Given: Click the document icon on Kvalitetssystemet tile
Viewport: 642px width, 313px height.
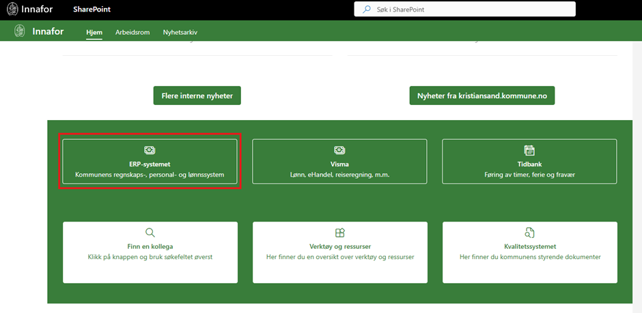Looking at the screenshot, I should coord(529,233).
